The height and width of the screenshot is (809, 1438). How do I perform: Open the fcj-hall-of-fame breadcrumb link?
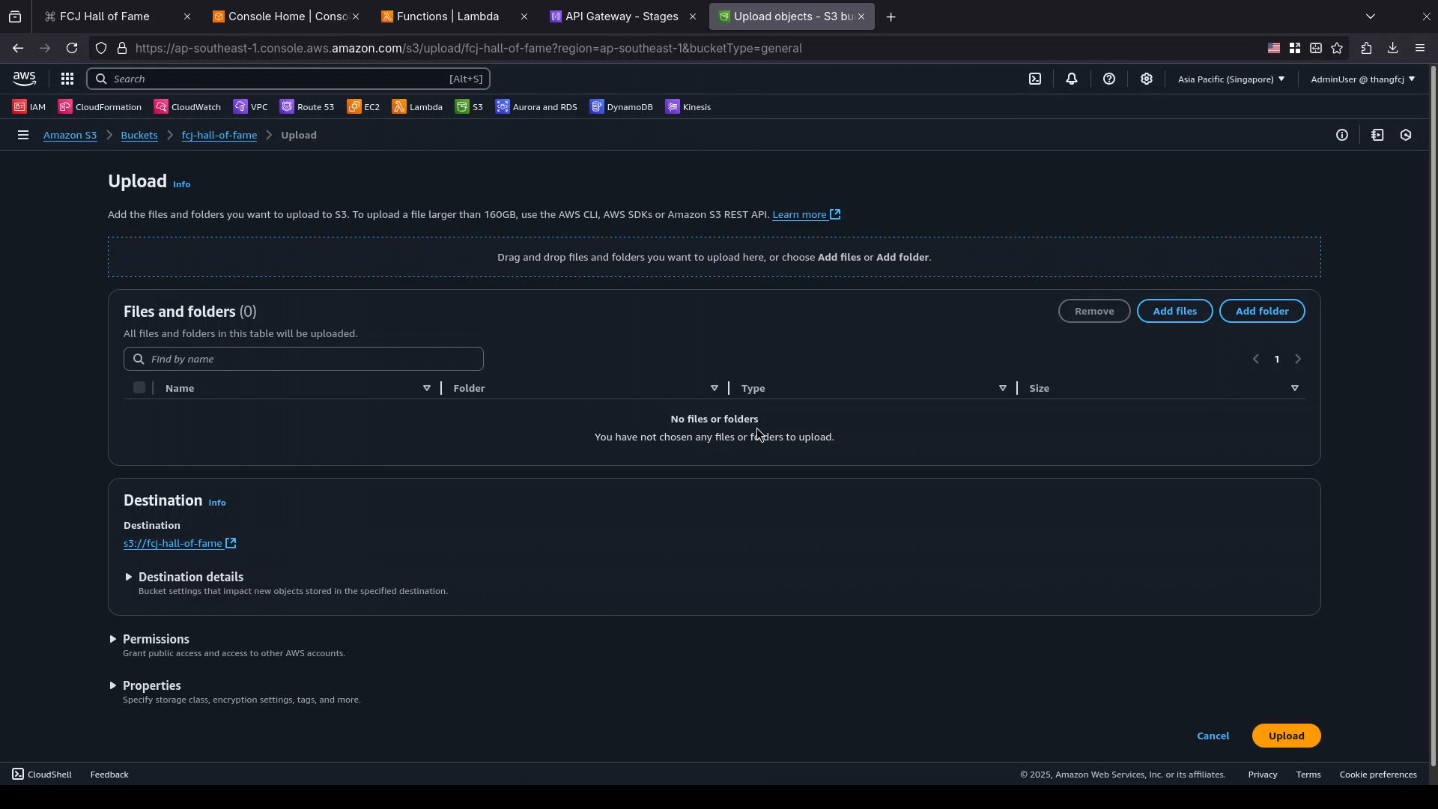pyautogui.click(x=219, y=136)
